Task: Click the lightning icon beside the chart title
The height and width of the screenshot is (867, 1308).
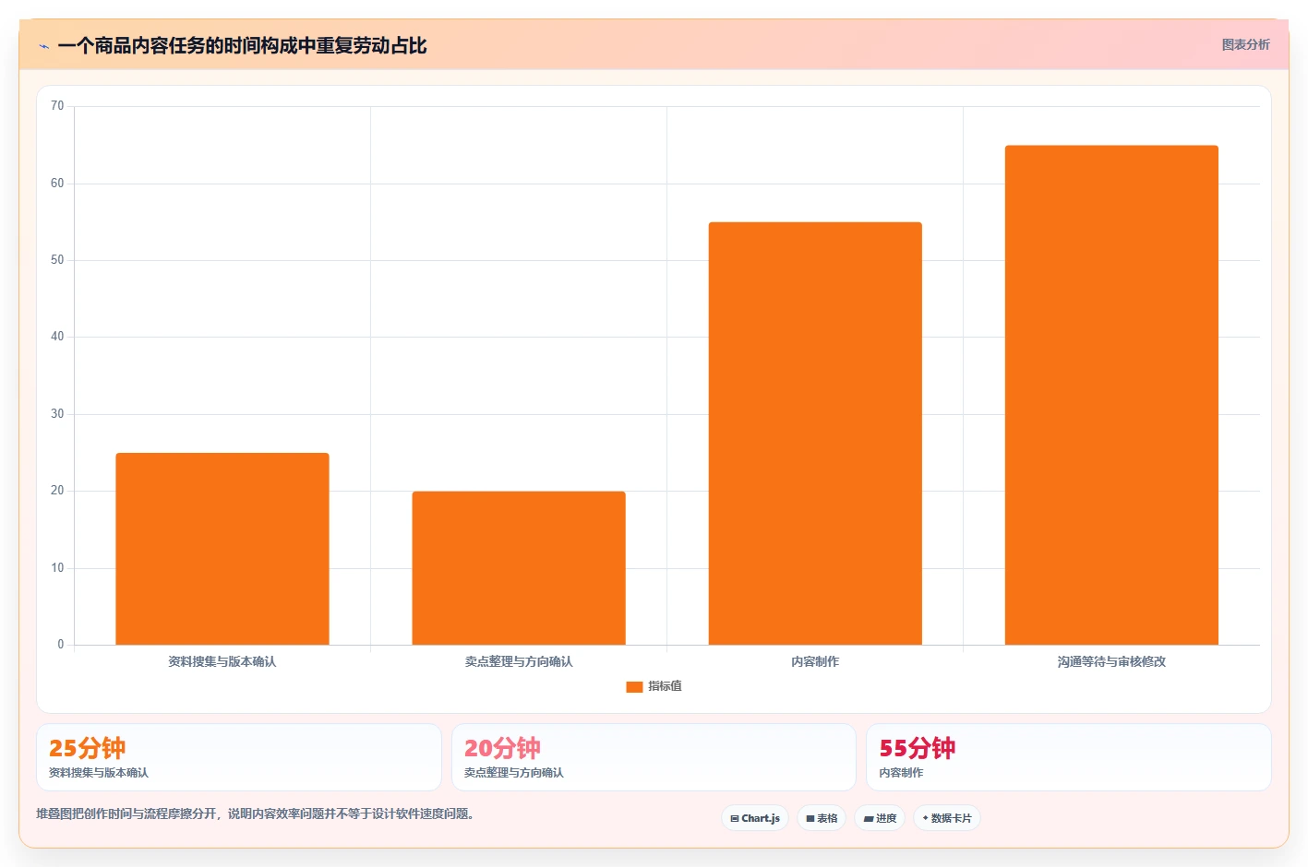Action: point(43,46)
